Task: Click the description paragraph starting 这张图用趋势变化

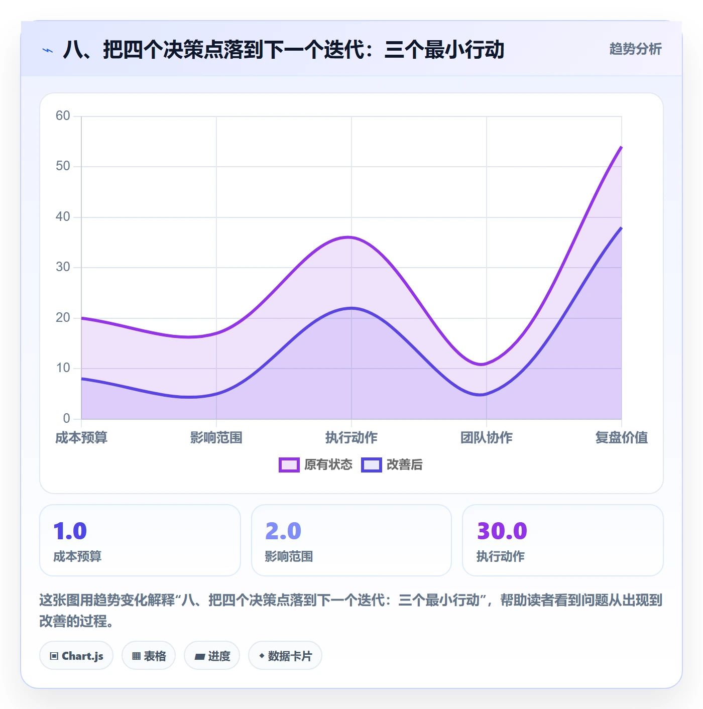Action: click(x=351, y=611)
